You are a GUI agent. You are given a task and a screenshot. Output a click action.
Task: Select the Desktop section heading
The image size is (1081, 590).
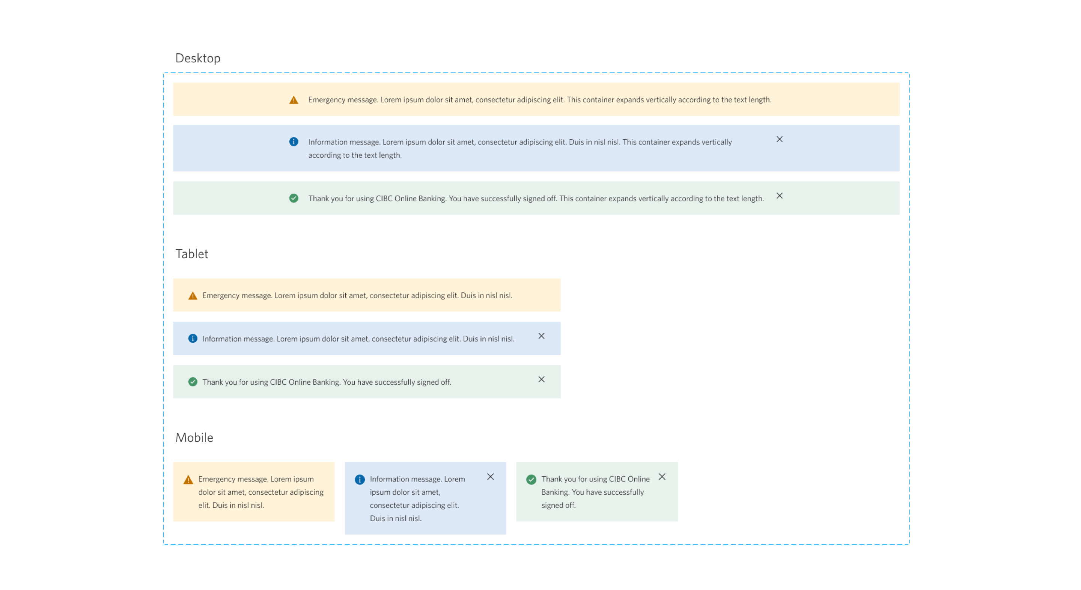[x=198, y=58]
